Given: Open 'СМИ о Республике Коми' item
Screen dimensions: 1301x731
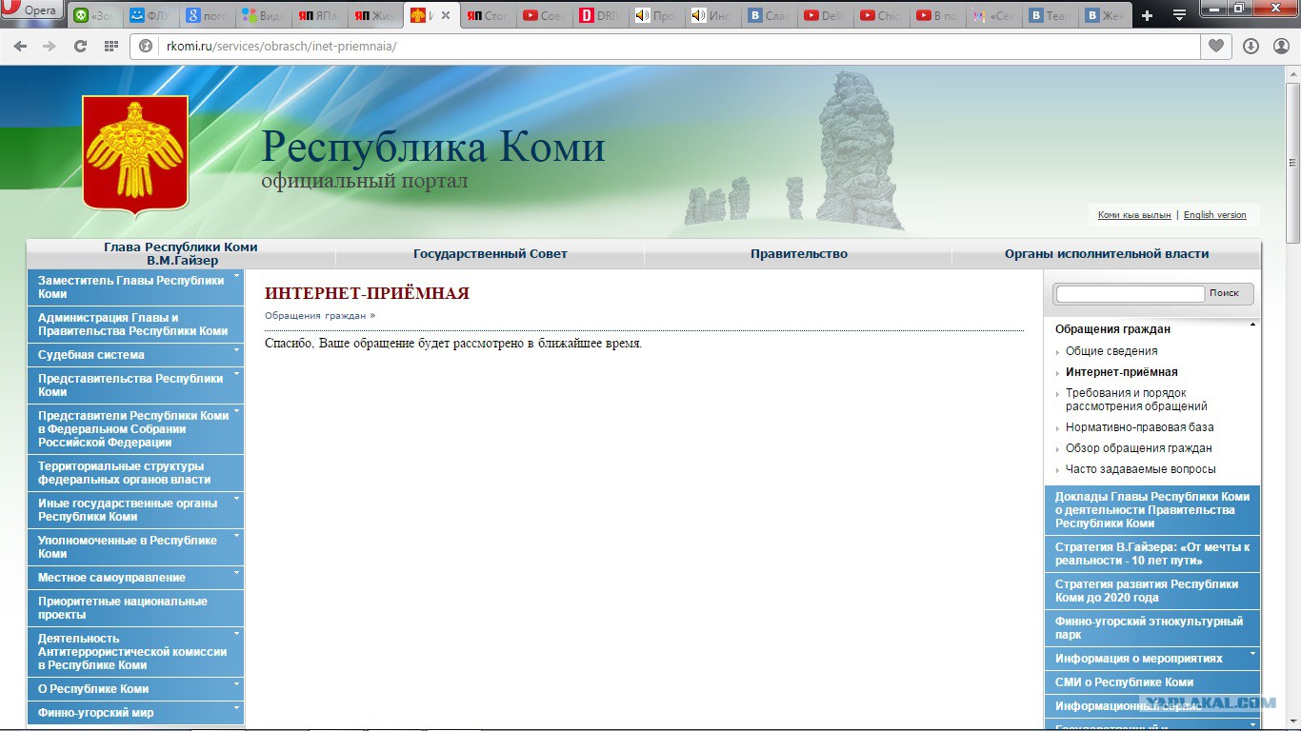Looking at the screenshot, I should 1152,682.
